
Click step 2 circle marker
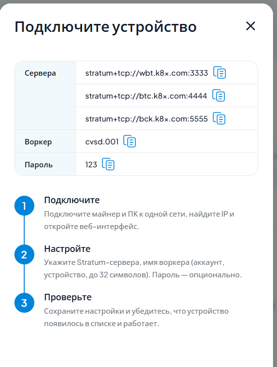point(24,254)
